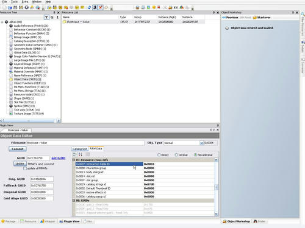Click the New package toolbar icon
Viewport: 305px width, 228px height.
tap(4, 7)
